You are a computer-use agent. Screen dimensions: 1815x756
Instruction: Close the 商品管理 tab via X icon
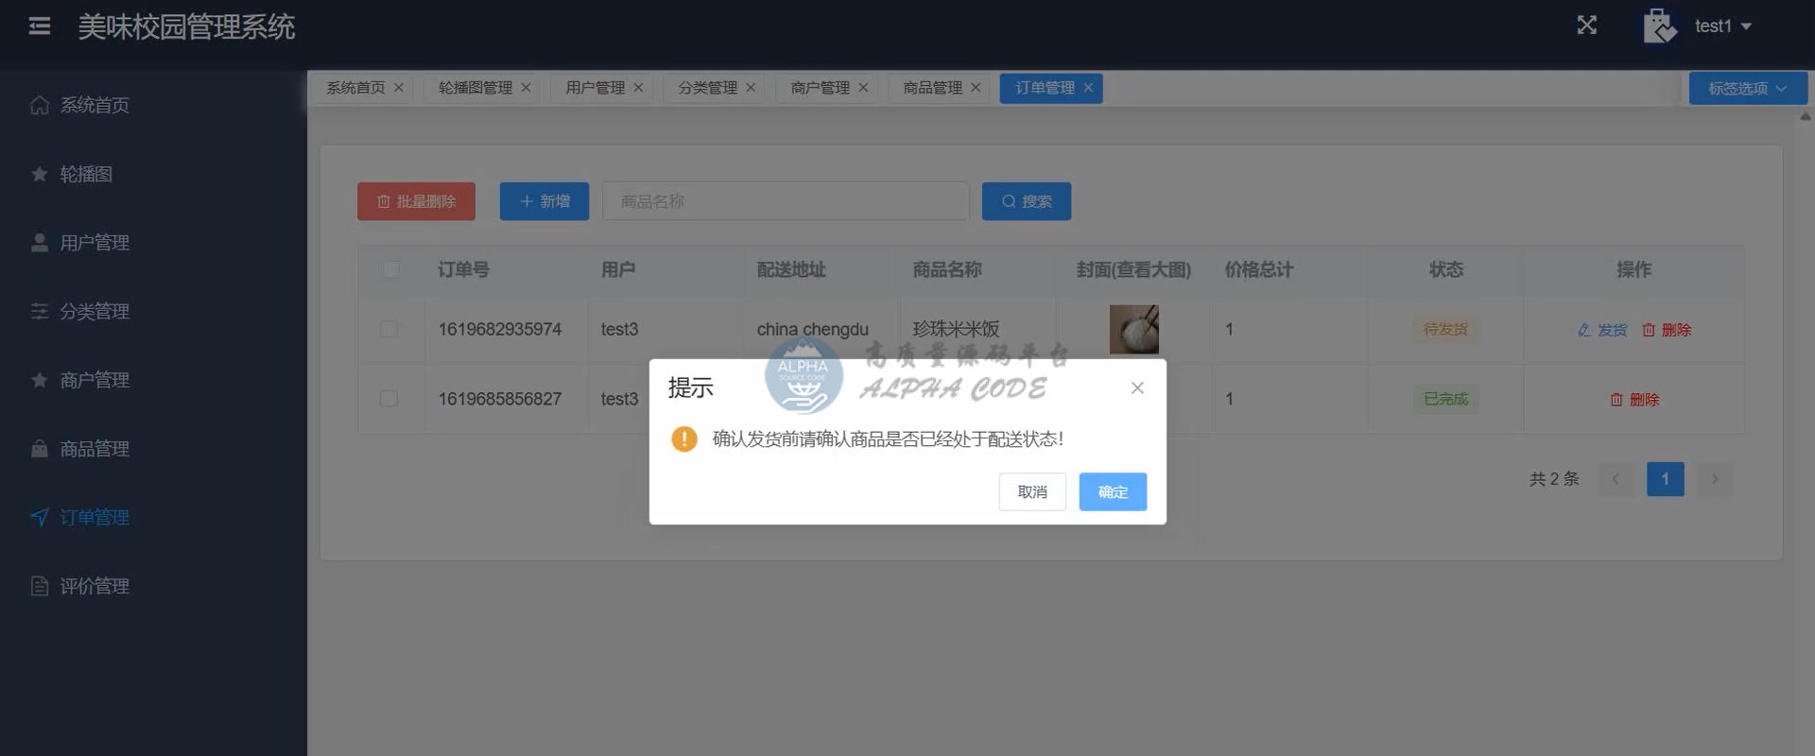(x=976, y=88)
